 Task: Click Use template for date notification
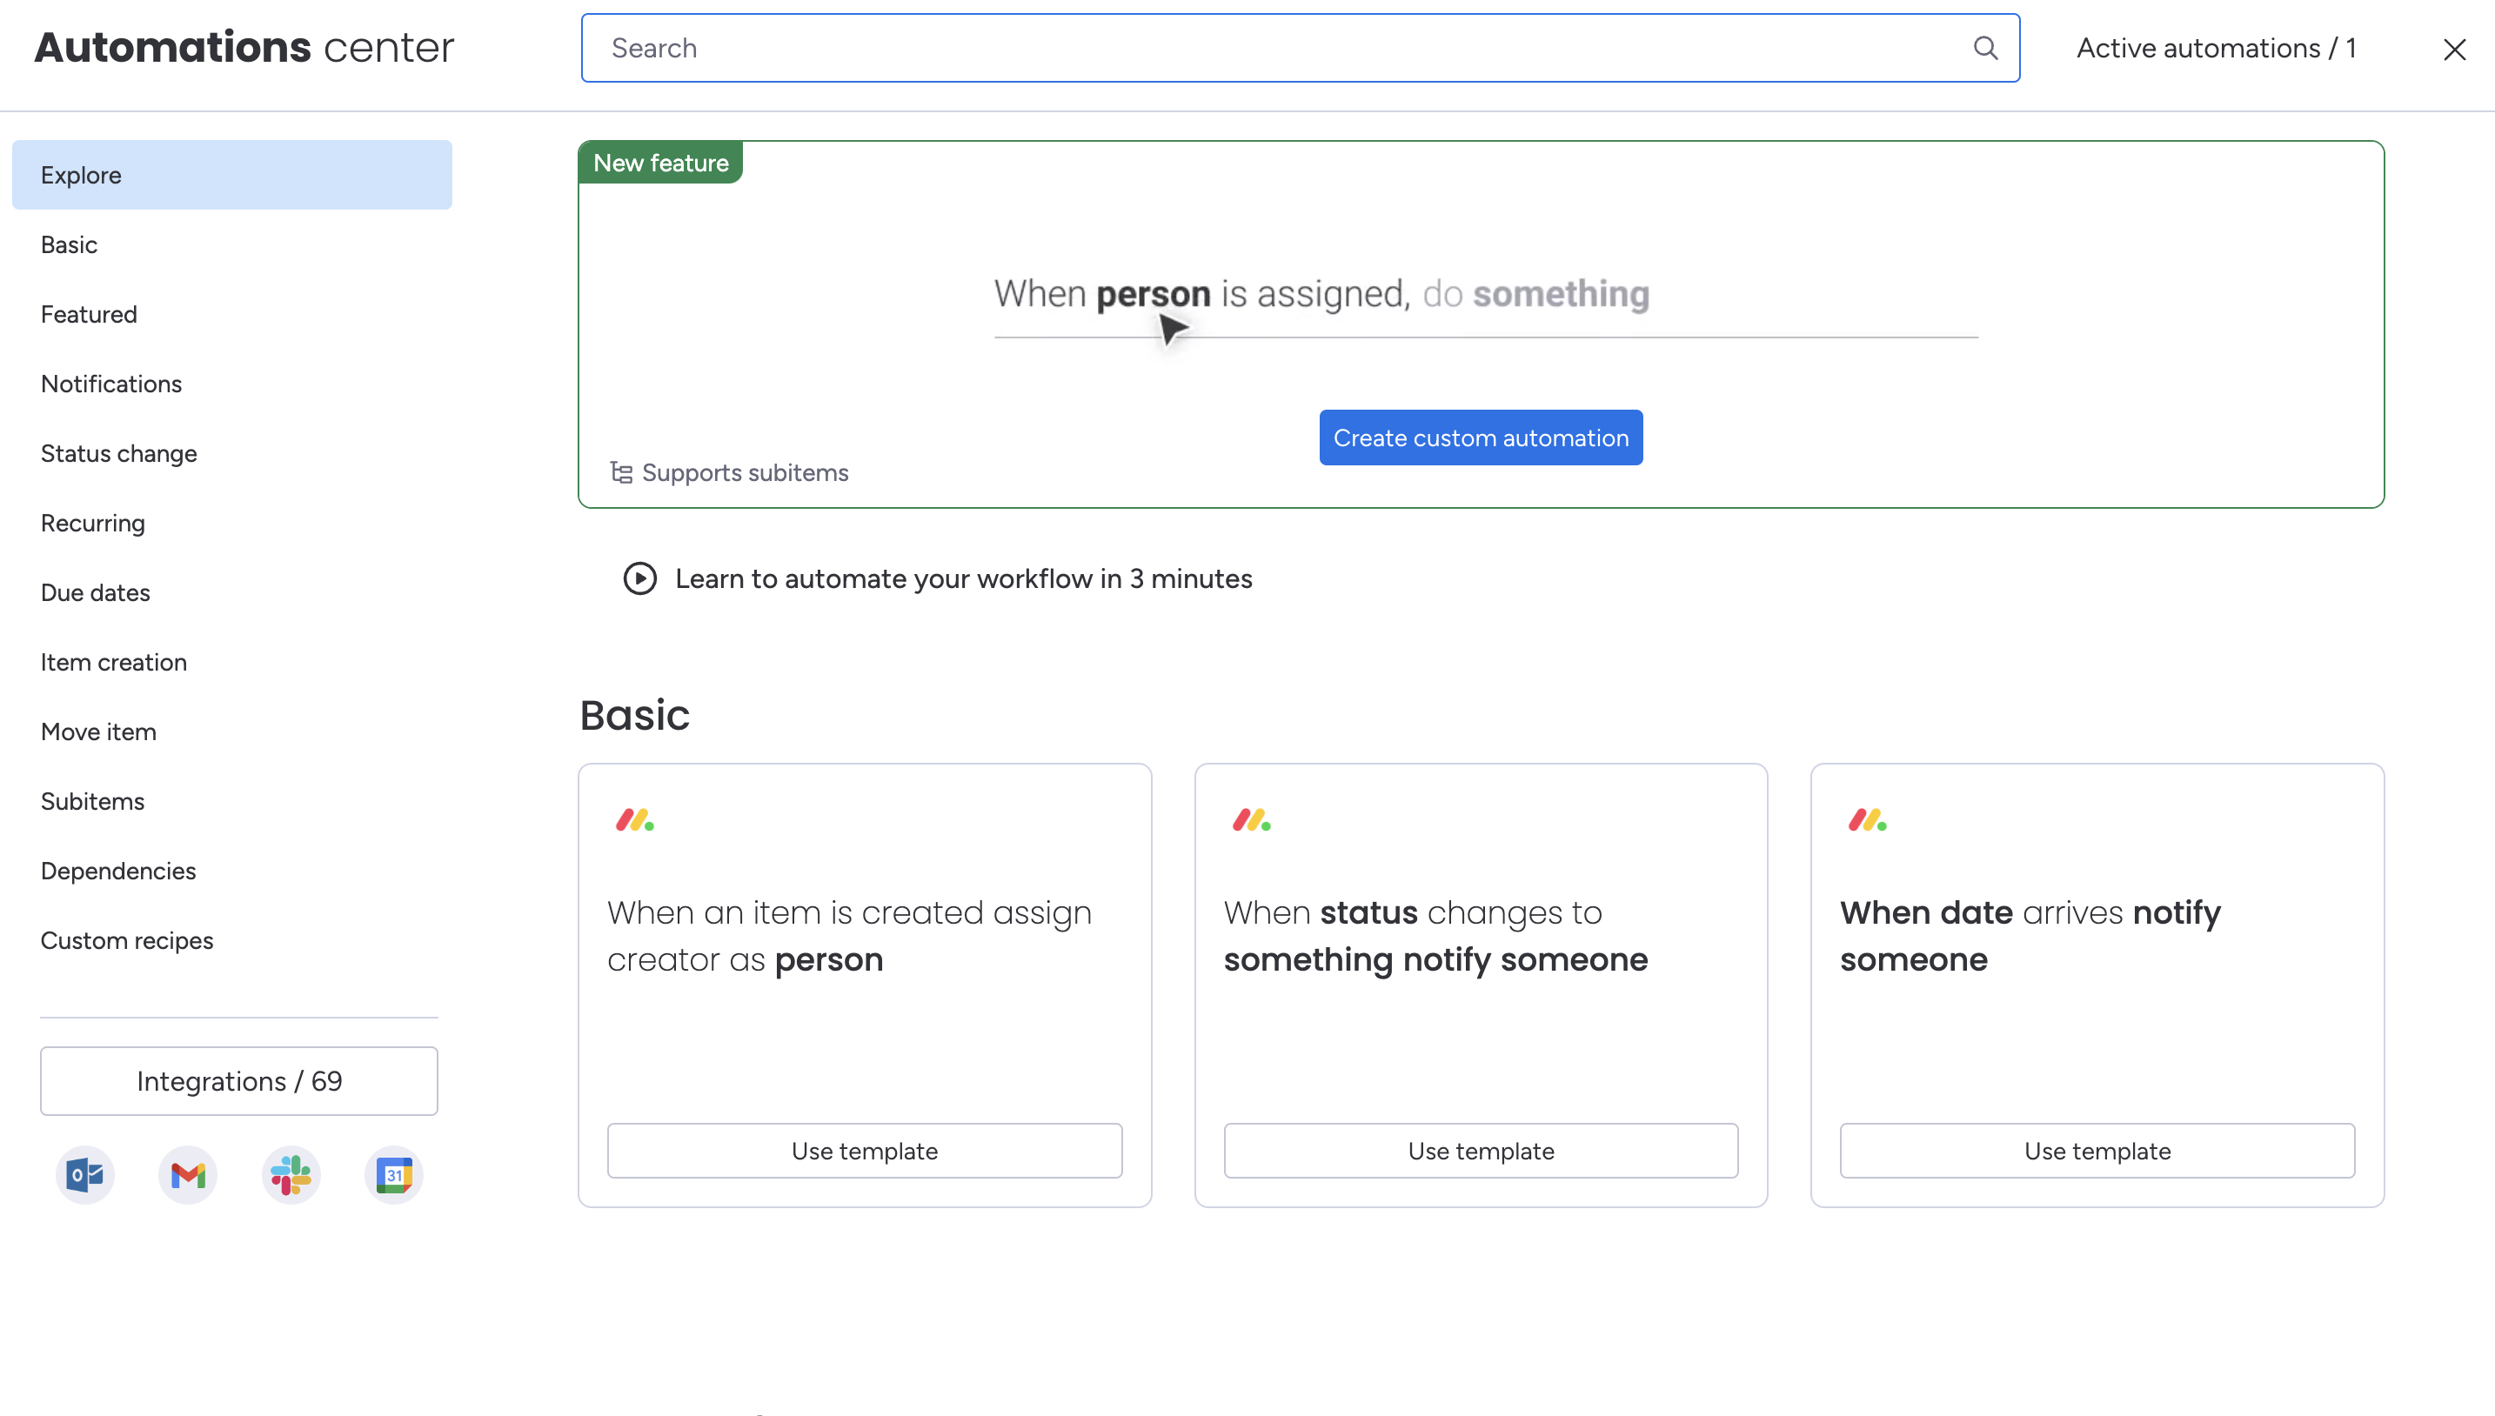[2097, 1151]
